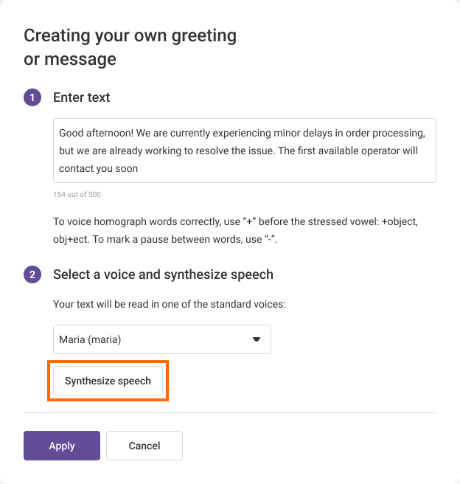Click "Select a voice and synthesize speech" heading
Viewport: 460px width, 484px height.
[163, 274]
